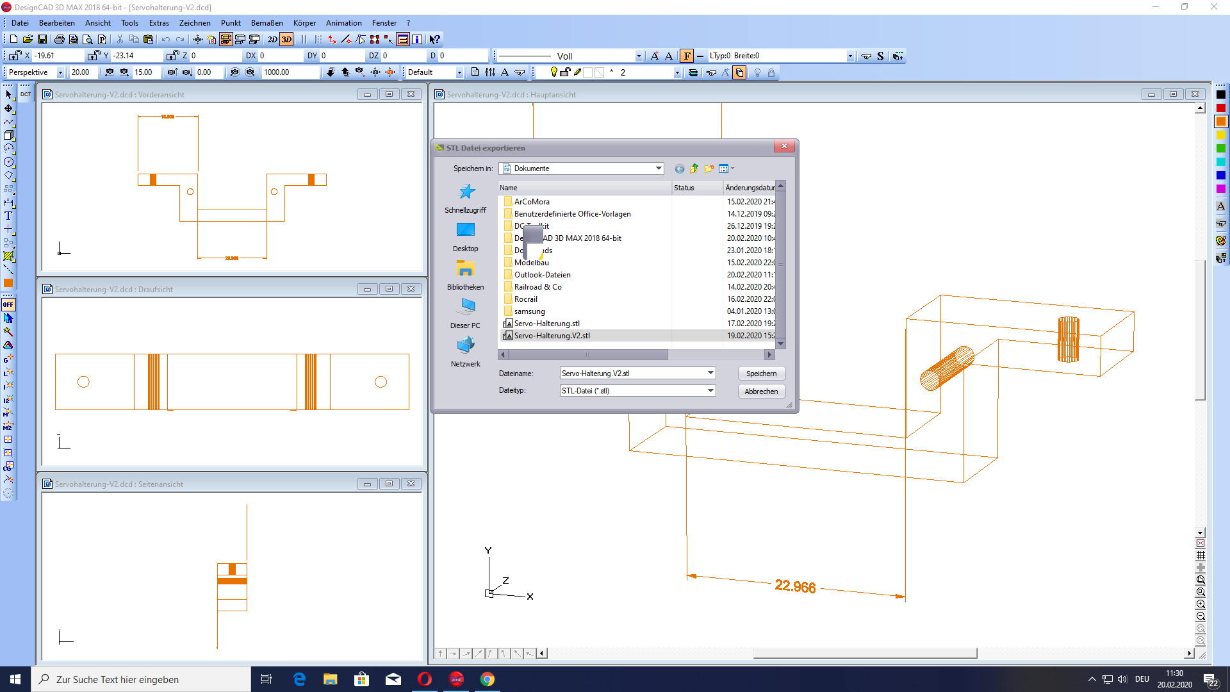Screen dimensions: 1230x692
Task: Toggle the X coordinate lock padlock
Action: coord(14,56)
